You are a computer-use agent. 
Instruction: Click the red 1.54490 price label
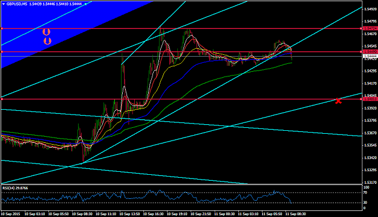[370, 52]
